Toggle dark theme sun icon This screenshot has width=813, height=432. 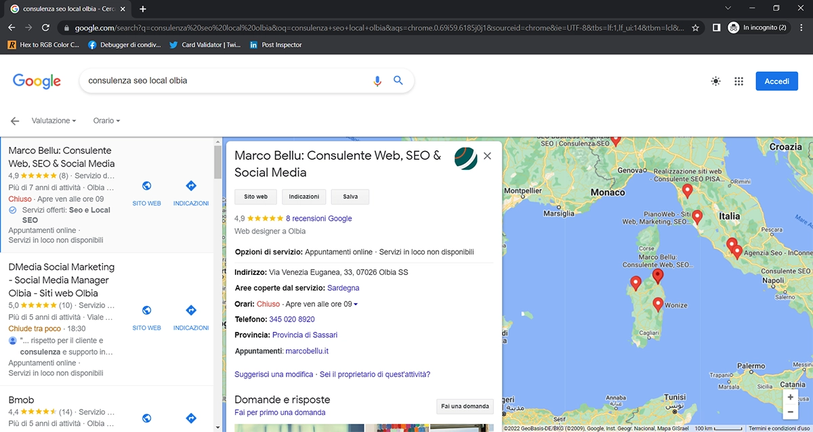coord(716,81)
